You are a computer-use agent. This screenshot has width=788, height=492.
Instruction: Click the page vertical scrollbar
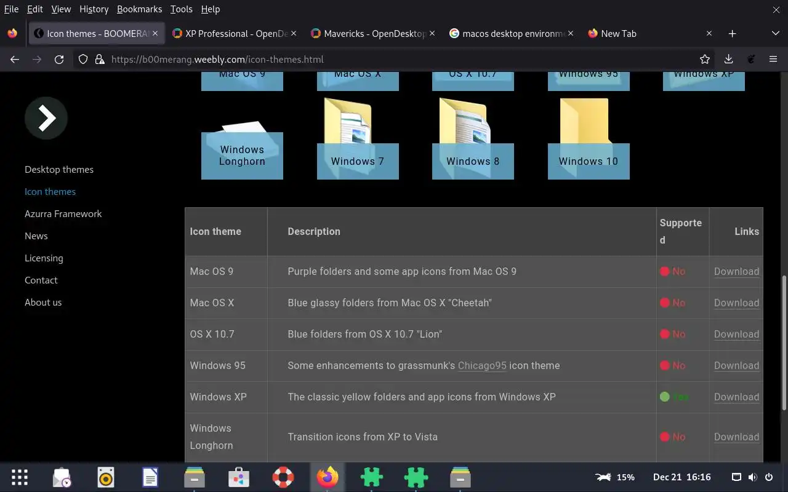(784, 343)
